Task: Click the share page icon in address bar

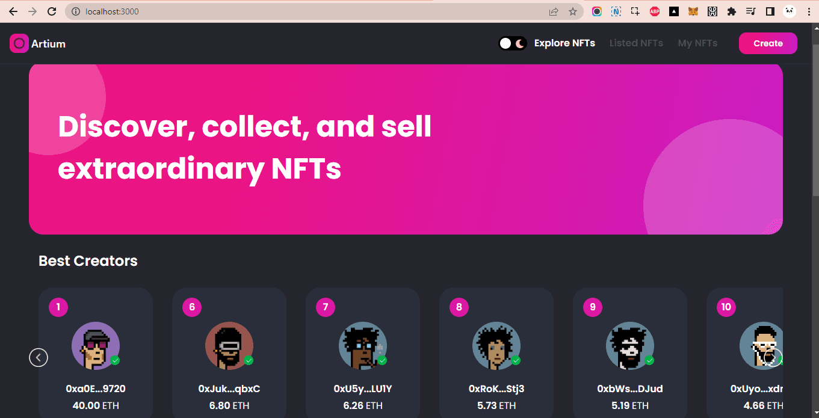Action: 554,11
